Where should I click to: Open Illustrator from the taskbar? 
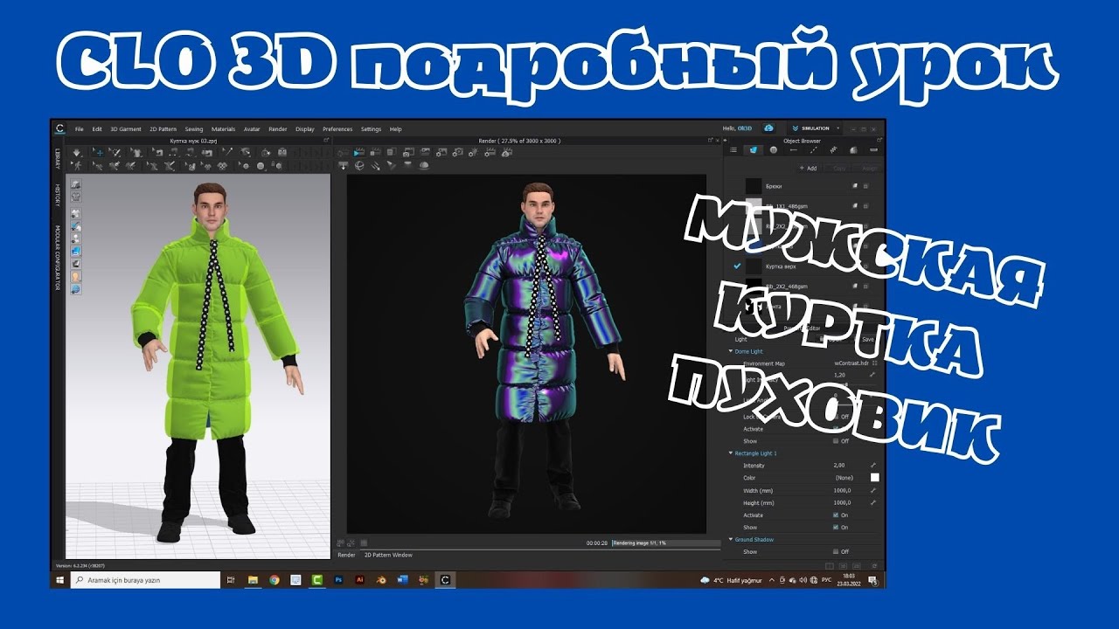point(359,579)
